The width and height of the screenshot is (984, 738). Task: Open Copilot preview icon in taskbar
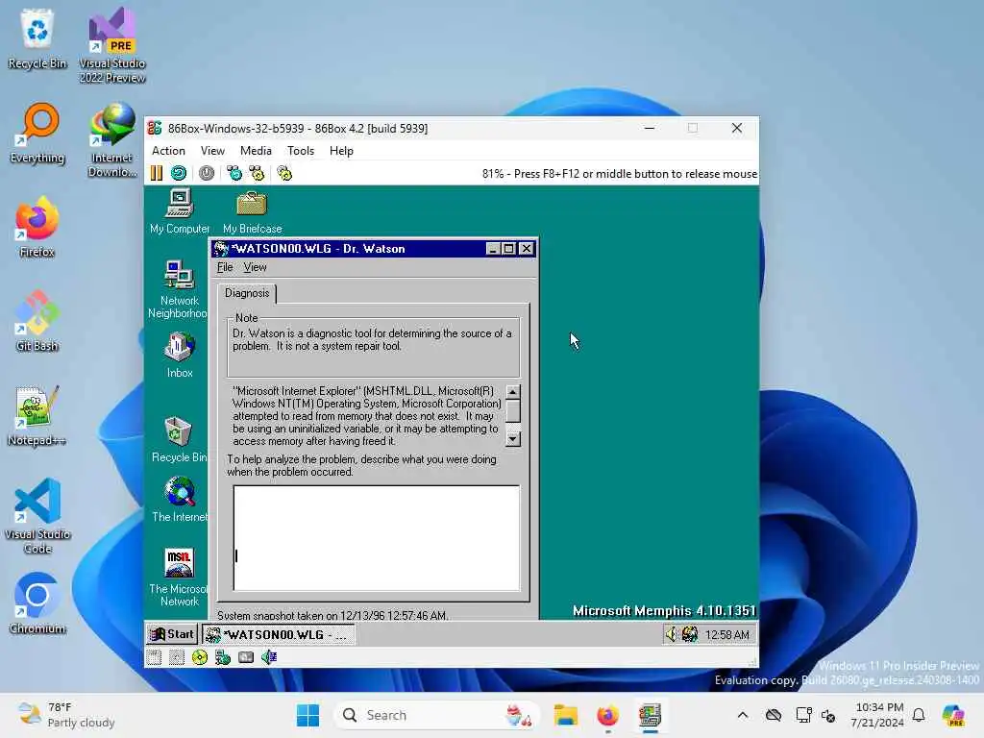point(953,715)
